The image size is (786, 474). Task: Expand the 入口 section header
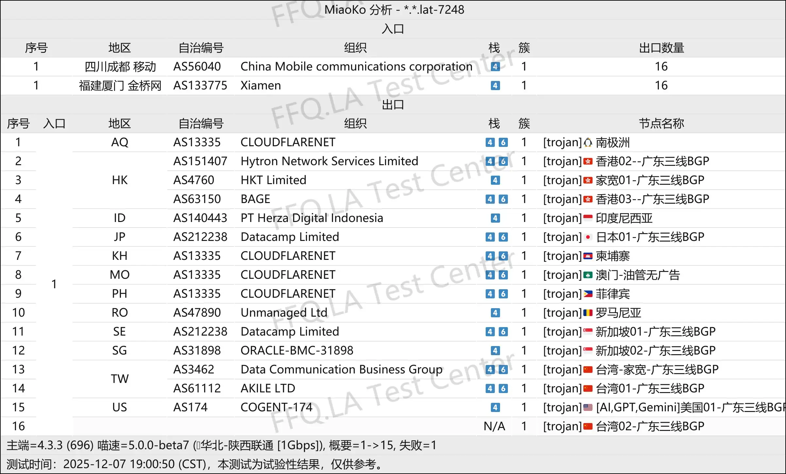pos(393,29)
